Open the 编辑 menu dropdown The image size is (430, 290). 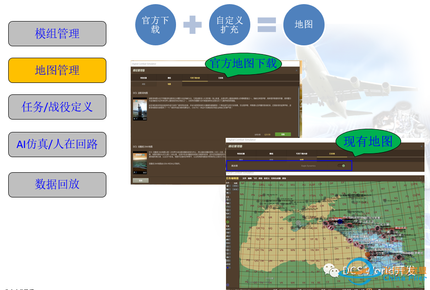tap(251, 179)
